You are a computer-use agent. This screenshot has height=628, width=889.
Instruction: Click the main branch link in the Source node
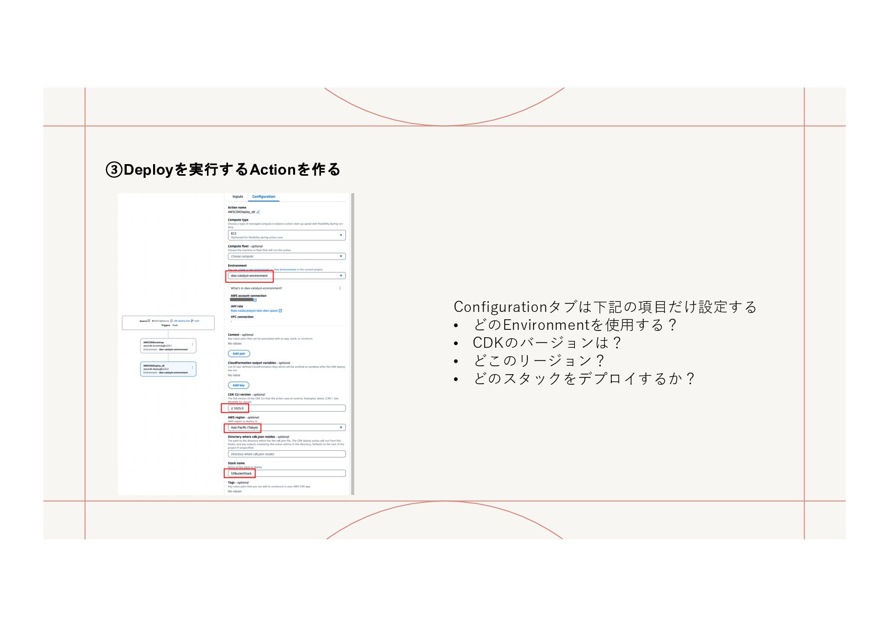(196, 321)
